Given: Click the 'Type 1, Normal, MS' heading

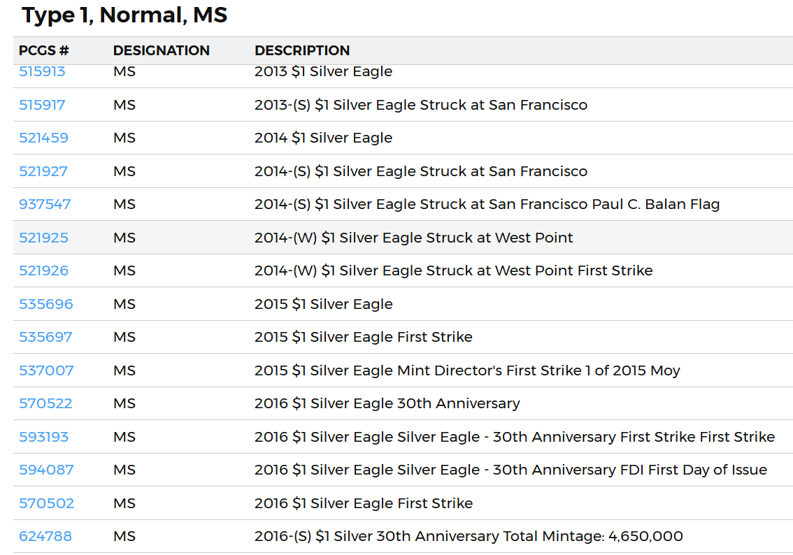Looking at the screenshot, I should (124, 15).
